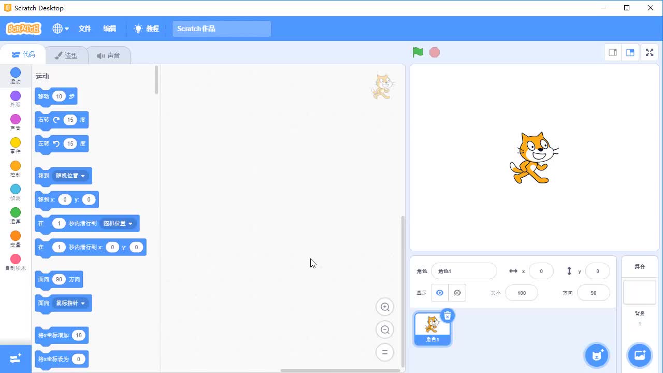Select the 声音 purple category circle

16,119
